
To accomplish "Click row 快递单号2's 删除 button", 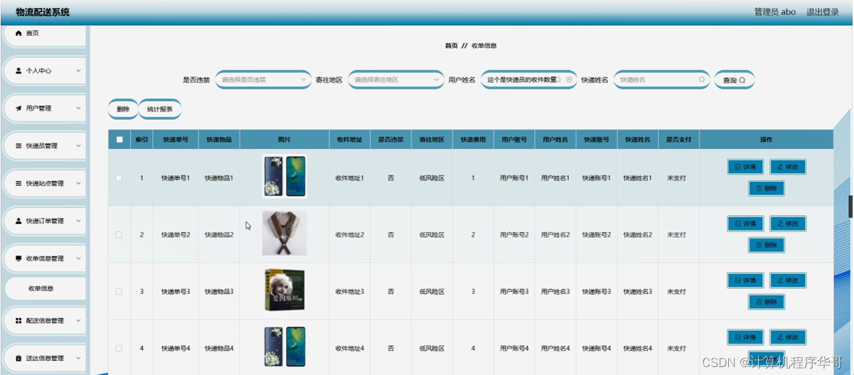I will click(766, 245).
